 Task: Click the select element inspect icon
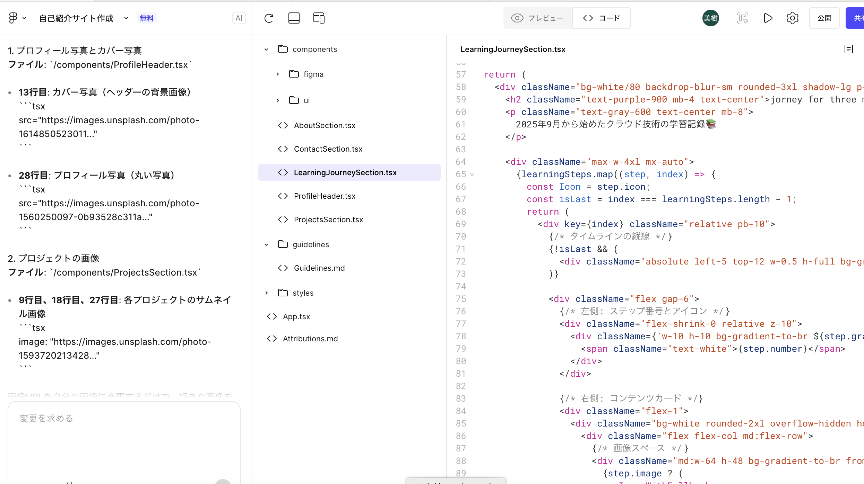click(x=742, y=18)
